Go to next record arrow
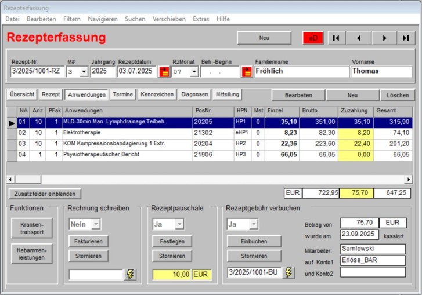422x295 pixels. click(x=383, y=38)
